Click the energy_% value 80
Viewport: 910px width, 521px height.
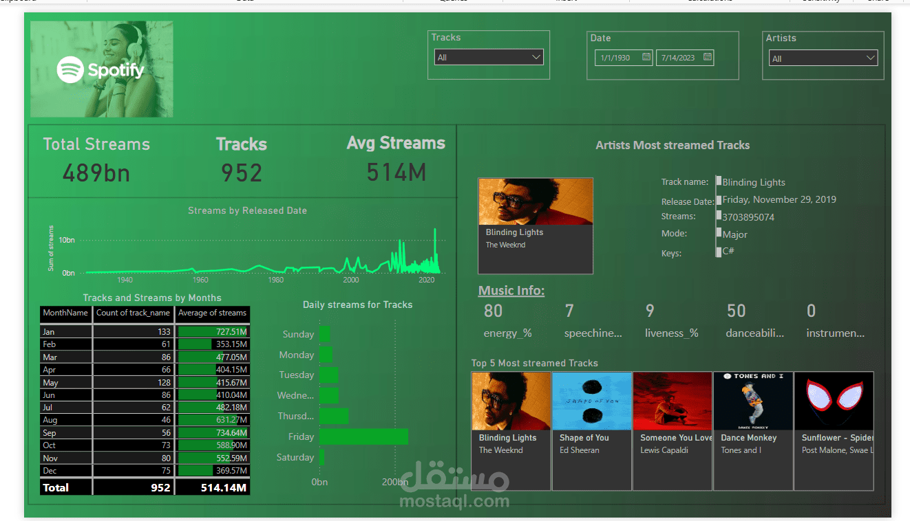[493, 311]
